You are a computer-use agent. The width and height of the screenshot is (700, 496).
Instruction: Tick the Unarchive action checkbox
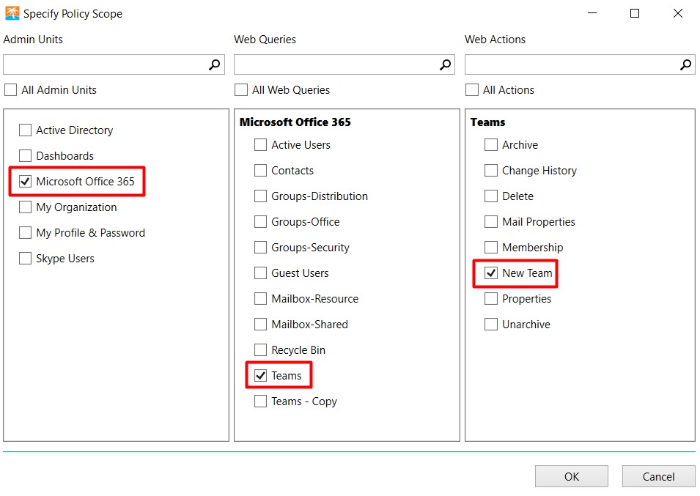tap(491, 325)
